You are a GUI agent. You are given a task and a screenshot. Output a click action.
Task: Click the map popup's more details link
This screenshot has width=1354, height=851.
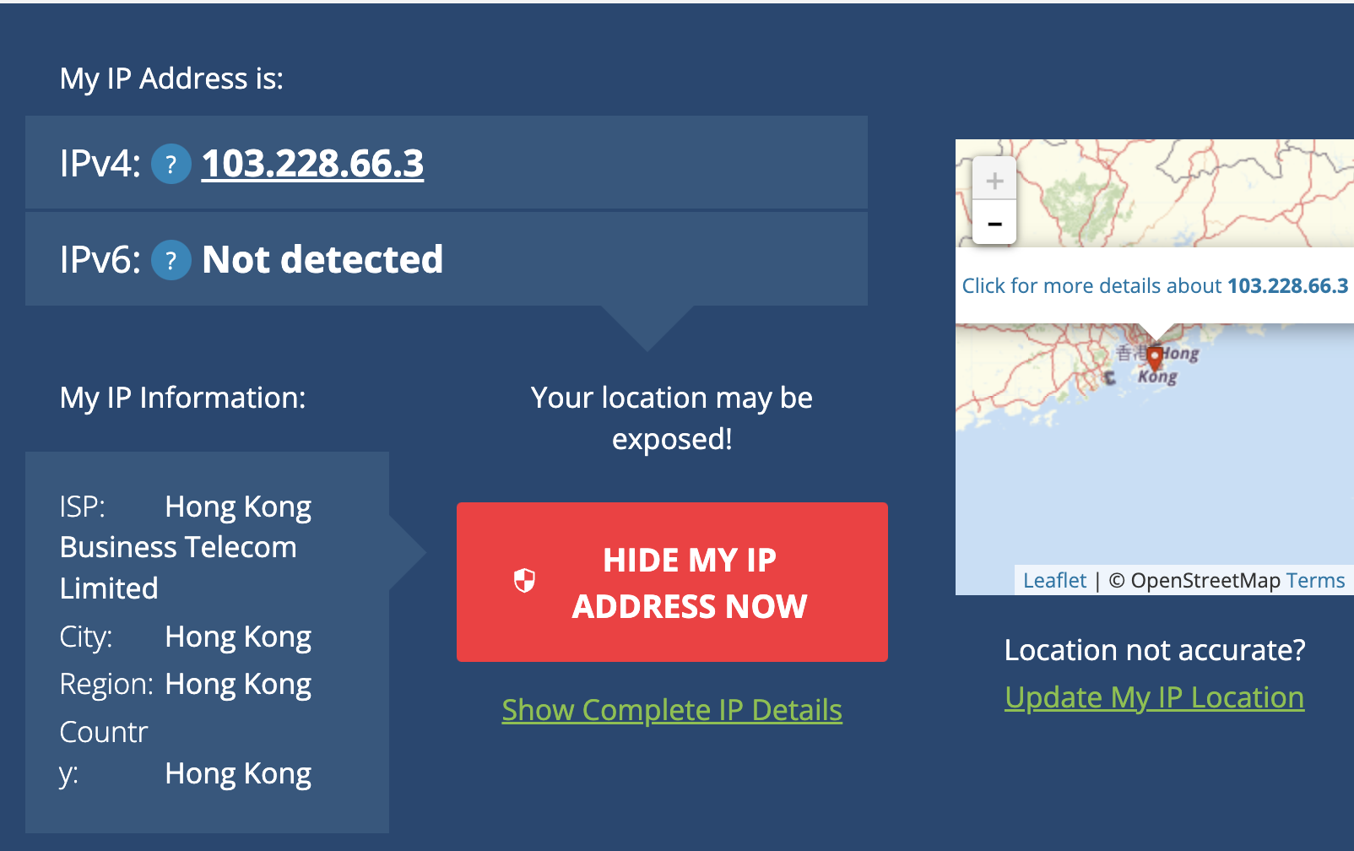1155,286
